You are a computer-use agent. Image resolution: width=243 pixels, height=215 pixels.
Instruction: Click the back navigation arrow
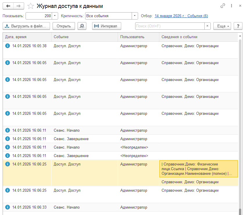(x=8, y=6)
